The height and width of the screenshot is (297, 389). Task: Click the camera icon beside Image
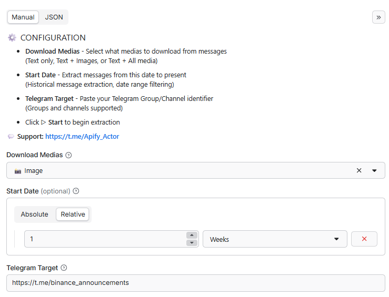(x=18, y=171)
